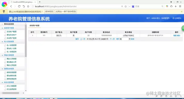This screenshot has height=99, width=184.
Task: Click the star icon left of the address bar
Action: click(x=28, y=6)
